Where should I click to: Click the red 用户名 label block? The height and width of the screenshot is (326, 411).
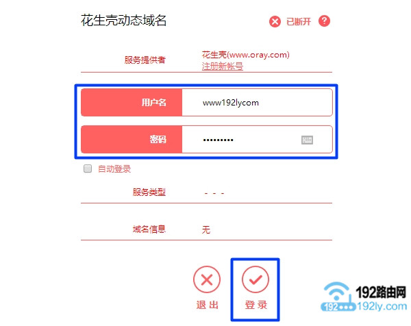pos(132,103)
